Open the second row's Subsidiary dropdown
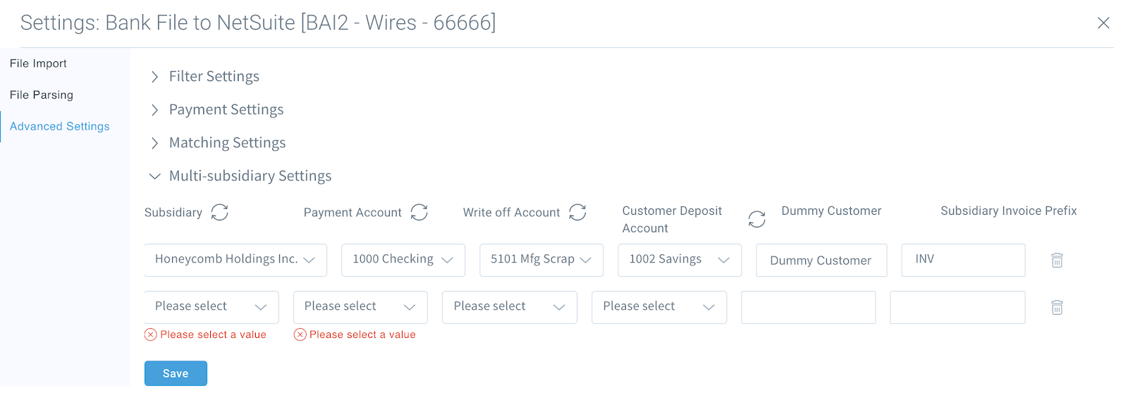Viewport: 1128px width, 407px height. [x=211, y=307]
